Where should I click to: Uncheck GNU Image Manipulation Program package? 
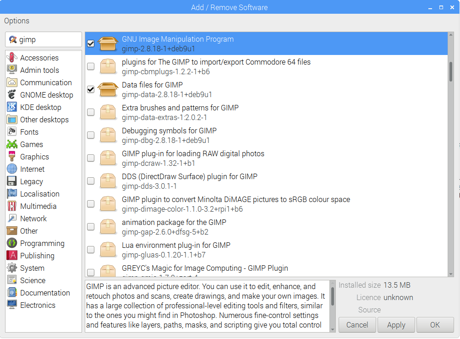pos(91,44)
